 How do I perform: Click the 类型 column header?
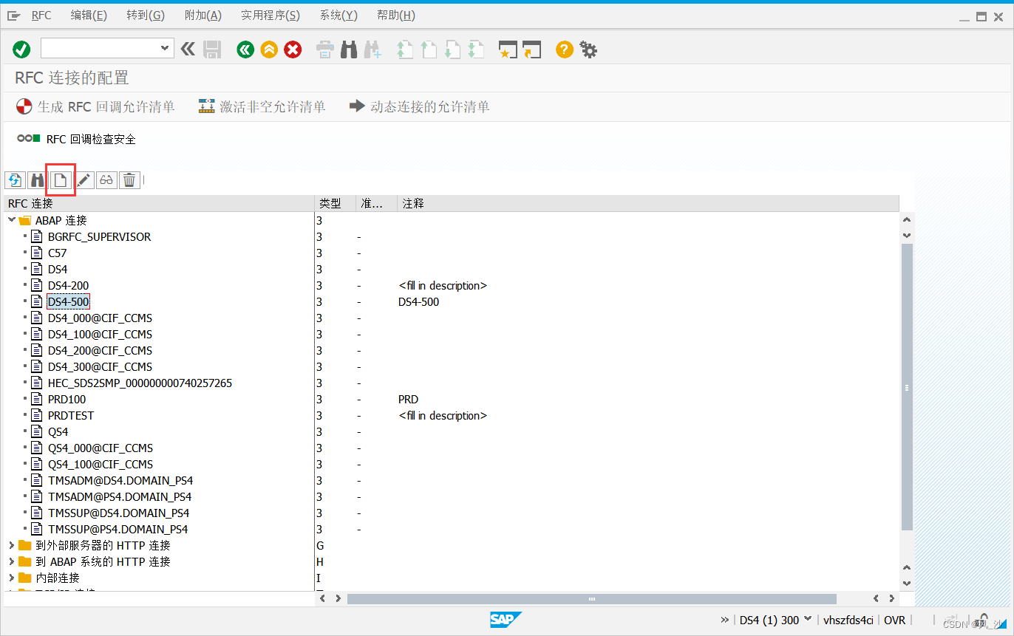[x=335, y=203]
